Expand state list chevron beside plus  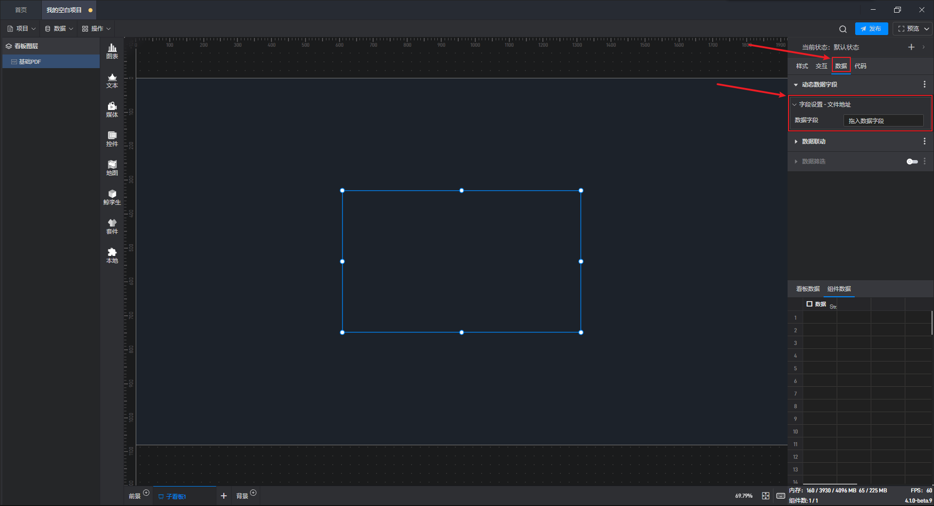(923, 47)
